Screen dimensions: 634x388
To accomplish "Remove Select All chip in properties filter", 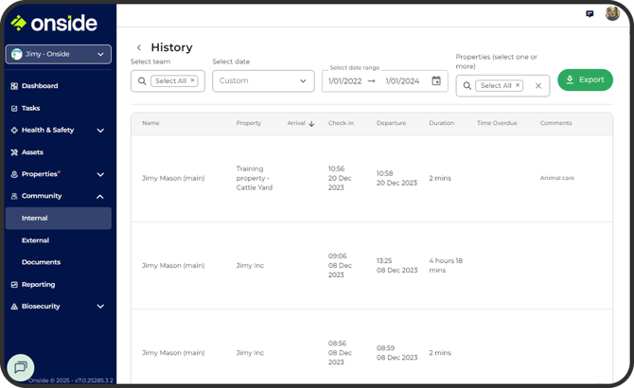I will tap(518, 85).
